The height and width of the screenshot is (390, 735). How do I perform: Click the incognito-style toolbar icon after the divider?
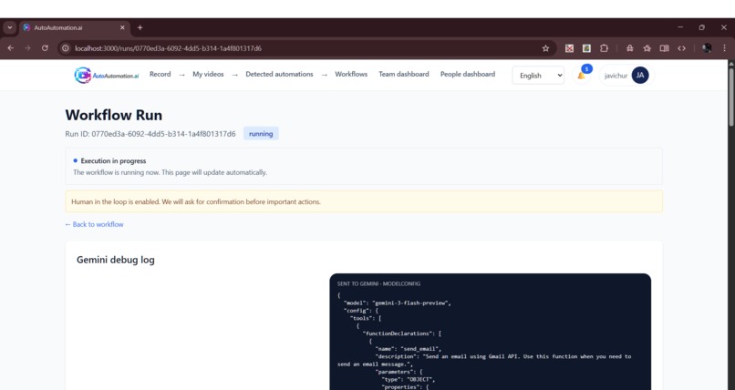(629, 48)
